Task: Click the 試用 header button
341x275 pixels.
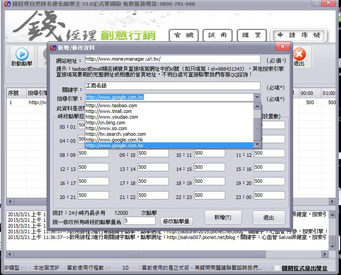Action: pos(217,35)
